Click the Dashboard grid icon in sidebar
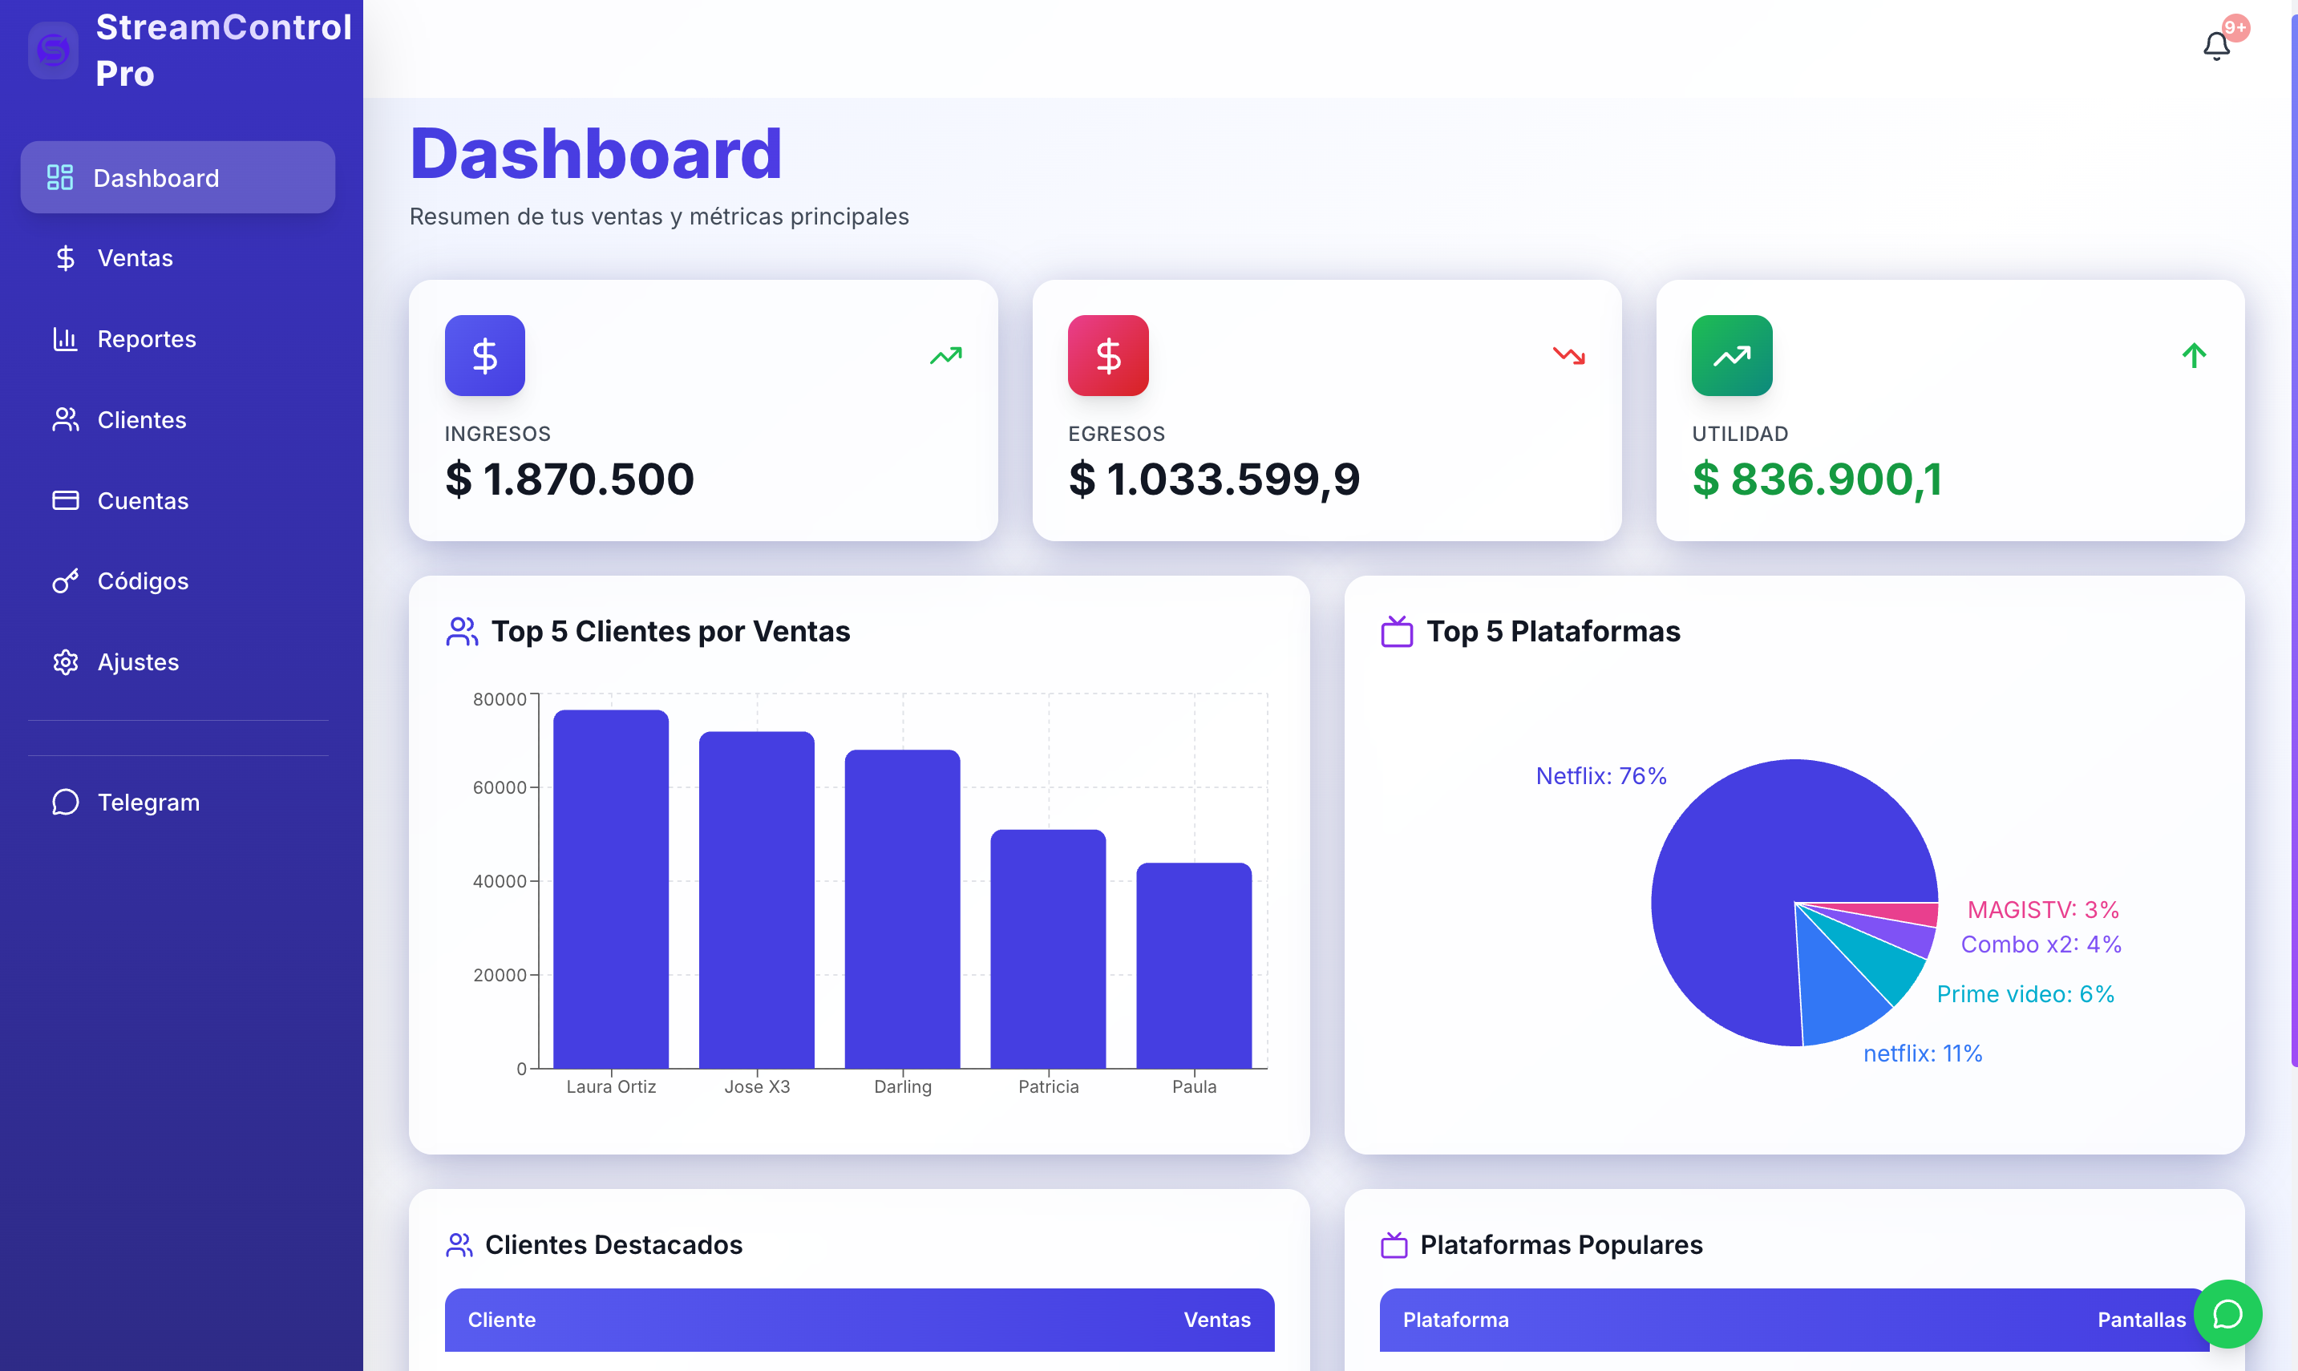 pos(60,177)
